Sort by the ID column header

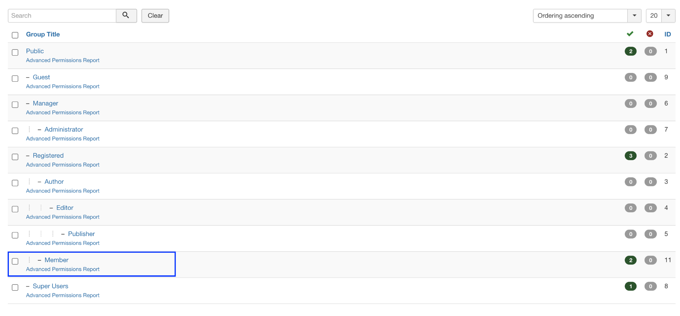[x=668, y=34]
